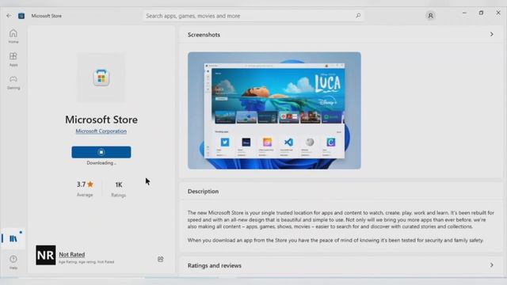
Task: Open the Gaming section in sidebar
Action: (x=13, y=82)
